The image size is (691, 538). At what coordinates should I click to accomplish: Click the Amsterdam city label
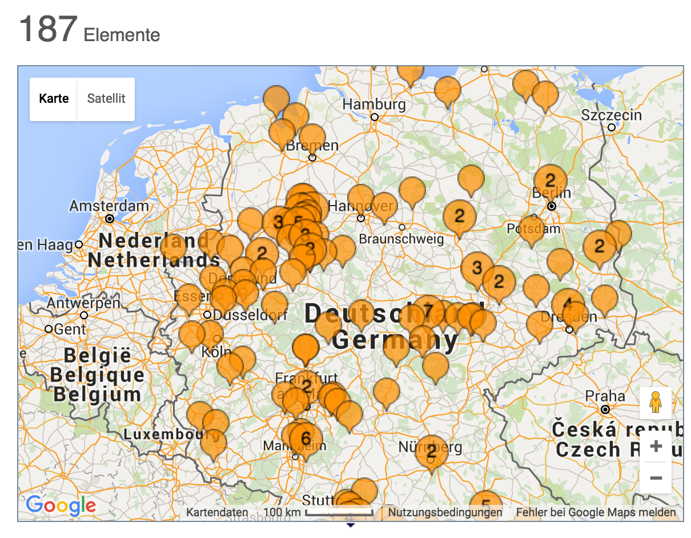109,206
